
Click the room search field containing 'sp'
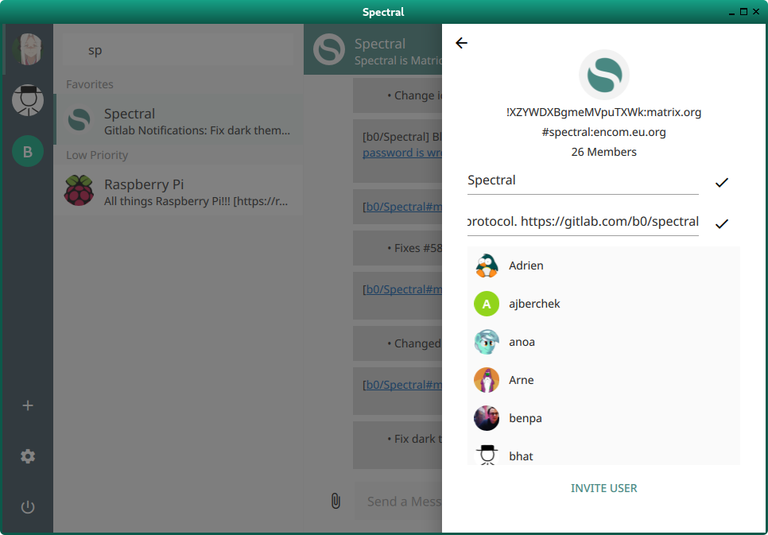coord(179,50)
